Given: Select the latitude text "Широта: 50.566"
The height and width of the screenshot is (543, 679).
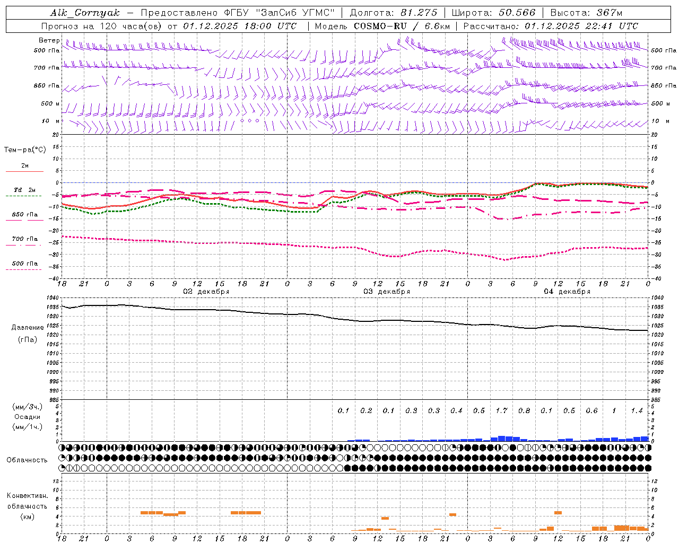Looking at the screenshot, I should coord(493,13).
